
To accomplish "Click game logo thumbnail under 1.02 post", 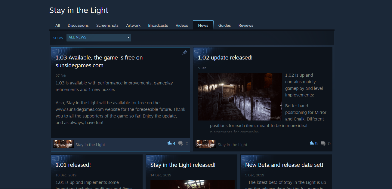I will (x=205, y=144).
